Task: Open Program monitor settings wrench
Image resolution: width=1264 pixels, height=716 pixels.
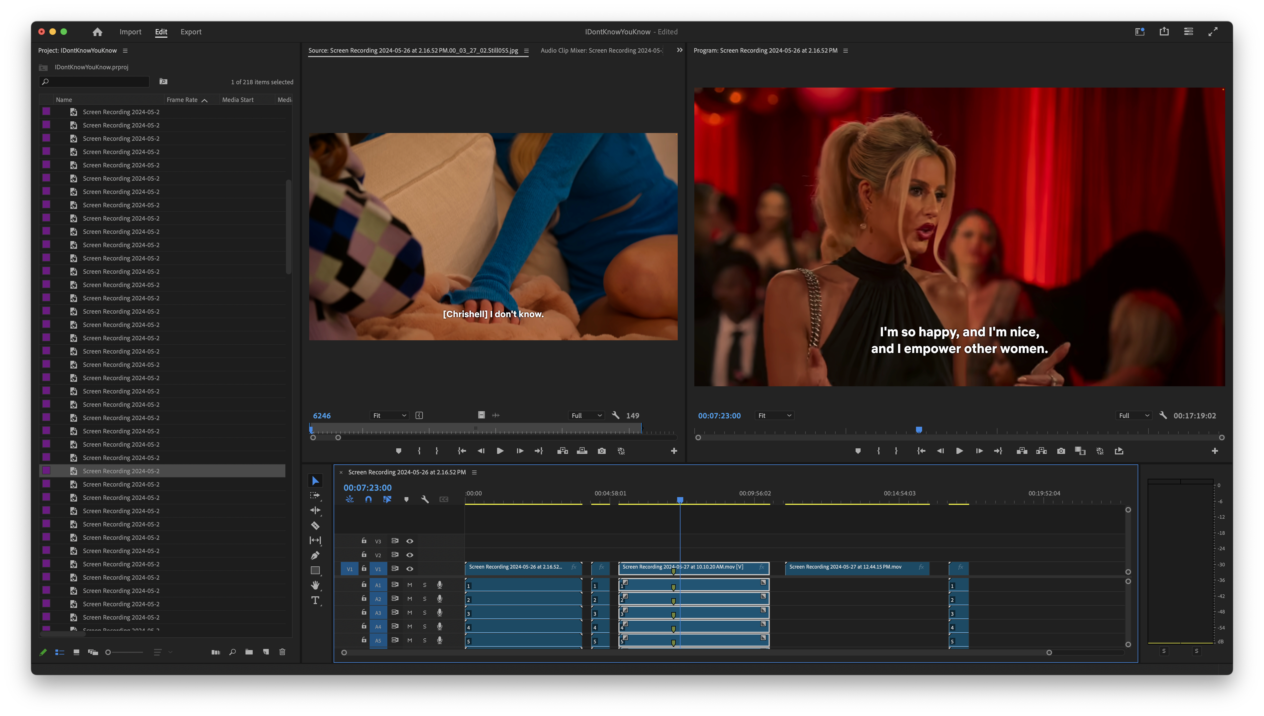Action: tap(1163, 415)
